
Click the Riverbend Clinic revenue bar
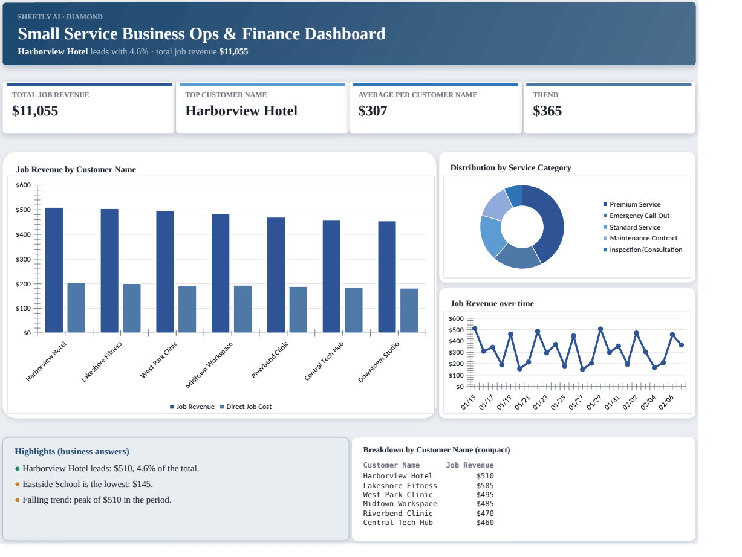(276, 275)
